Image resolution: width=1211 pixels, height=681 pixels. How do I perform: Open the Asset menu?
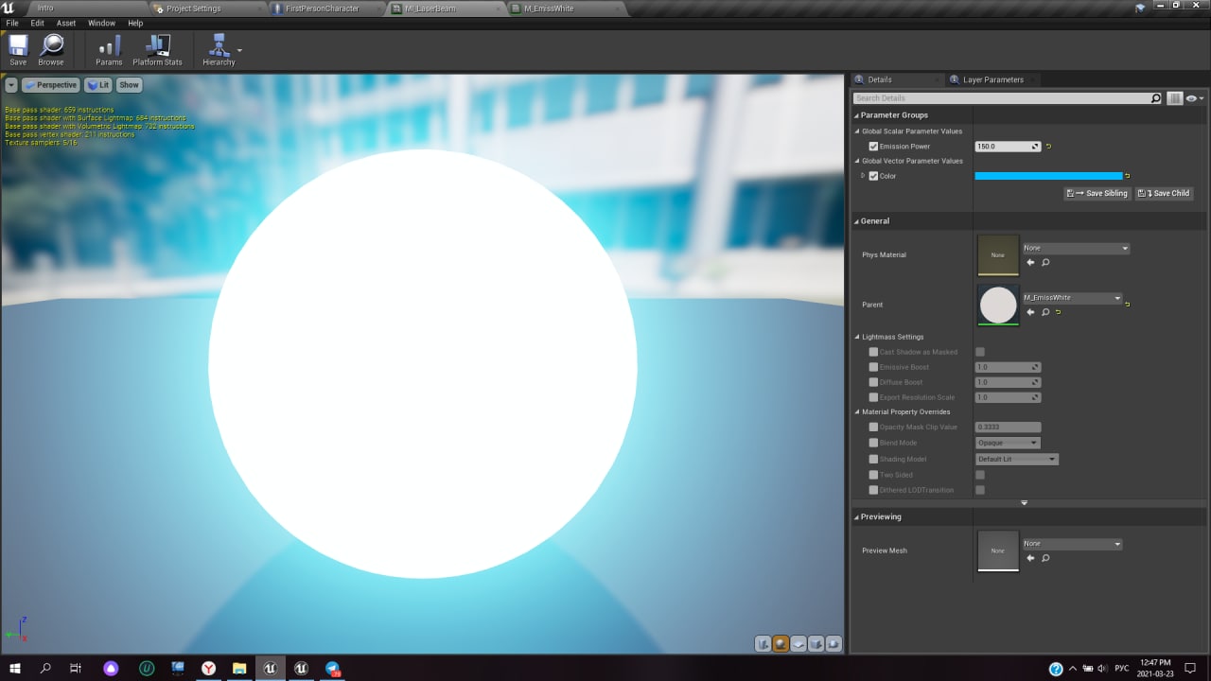[x=66, y=23]
